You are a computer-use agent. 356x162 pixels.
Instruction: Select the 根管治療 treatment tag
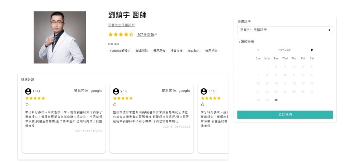tap(177, 51)
